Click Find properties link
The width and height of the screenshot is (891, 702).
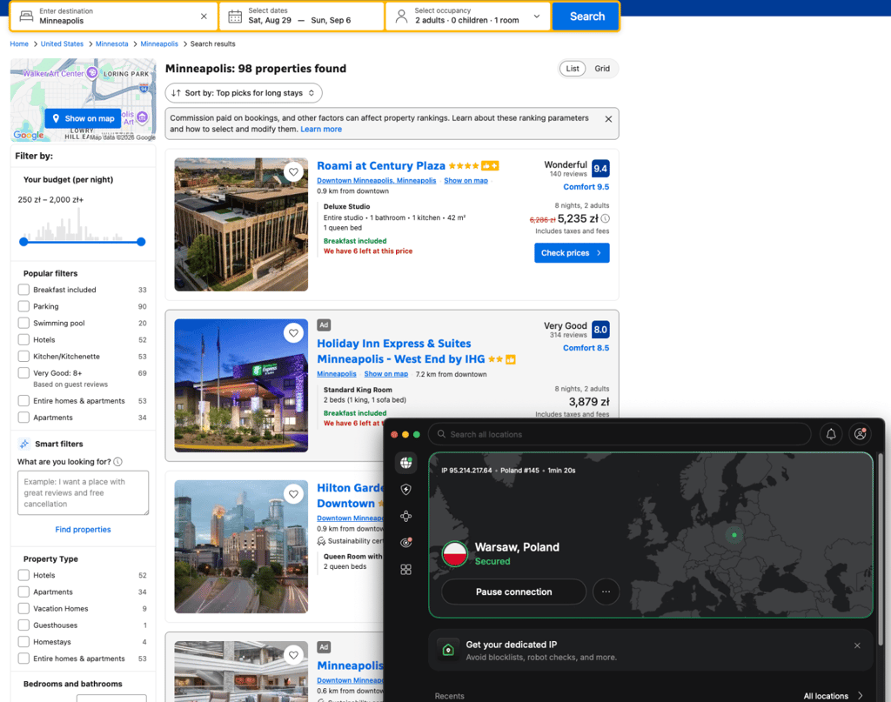(x=83, y=530)
